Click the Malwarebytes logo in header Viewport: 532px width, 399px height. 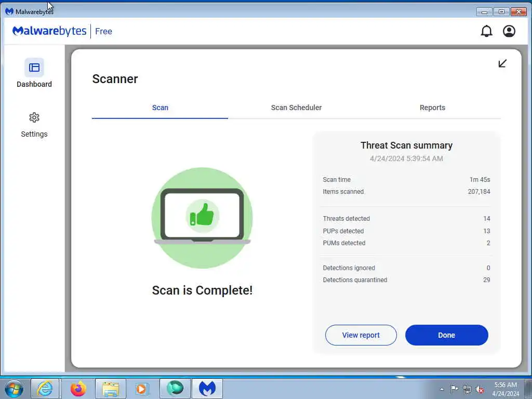pyautogui.click(x=49, y=31)
